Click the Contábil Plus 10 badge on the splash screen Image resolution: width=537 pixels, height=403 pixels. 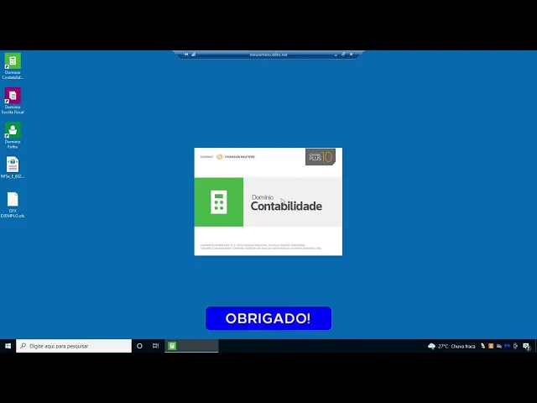[321, 157]
